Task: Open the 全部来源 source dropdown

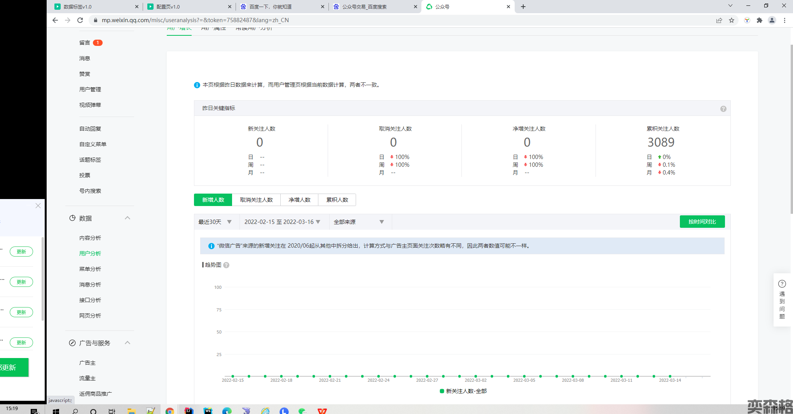Action: [x=358, y=222]
